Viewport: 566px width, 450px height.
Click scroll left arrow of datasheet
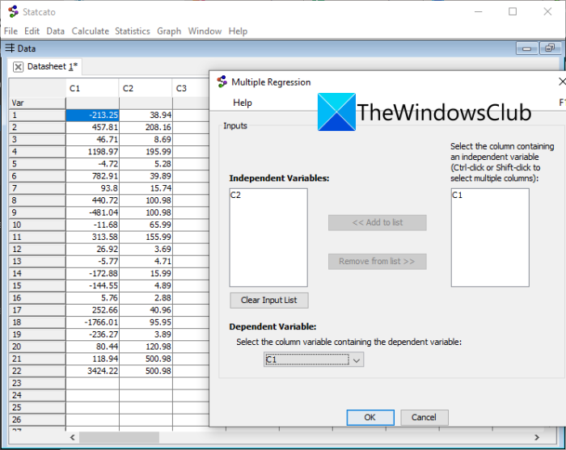tap(73, 437)
